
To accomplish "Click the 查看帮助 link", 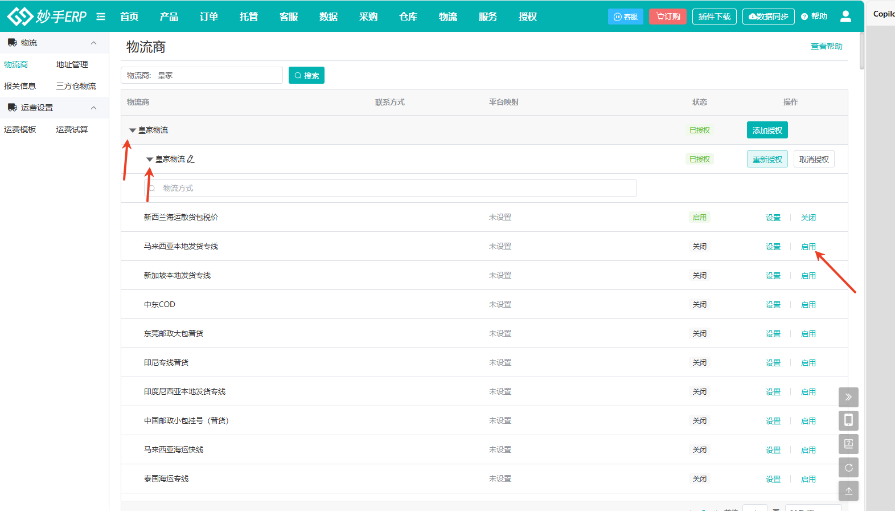I will click(x=827, y=46).
